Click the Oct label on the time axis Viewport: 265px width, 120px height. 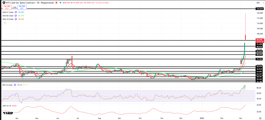(x=141, y=118)
